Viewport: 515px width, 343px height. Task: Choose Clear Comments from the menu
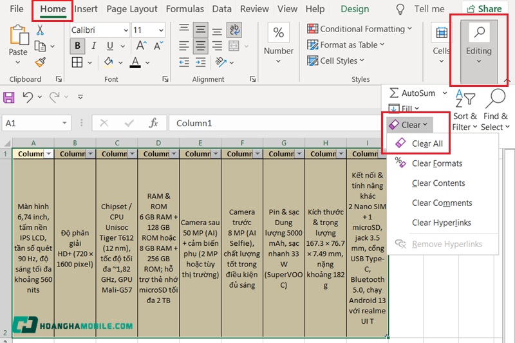click(442, 203)
